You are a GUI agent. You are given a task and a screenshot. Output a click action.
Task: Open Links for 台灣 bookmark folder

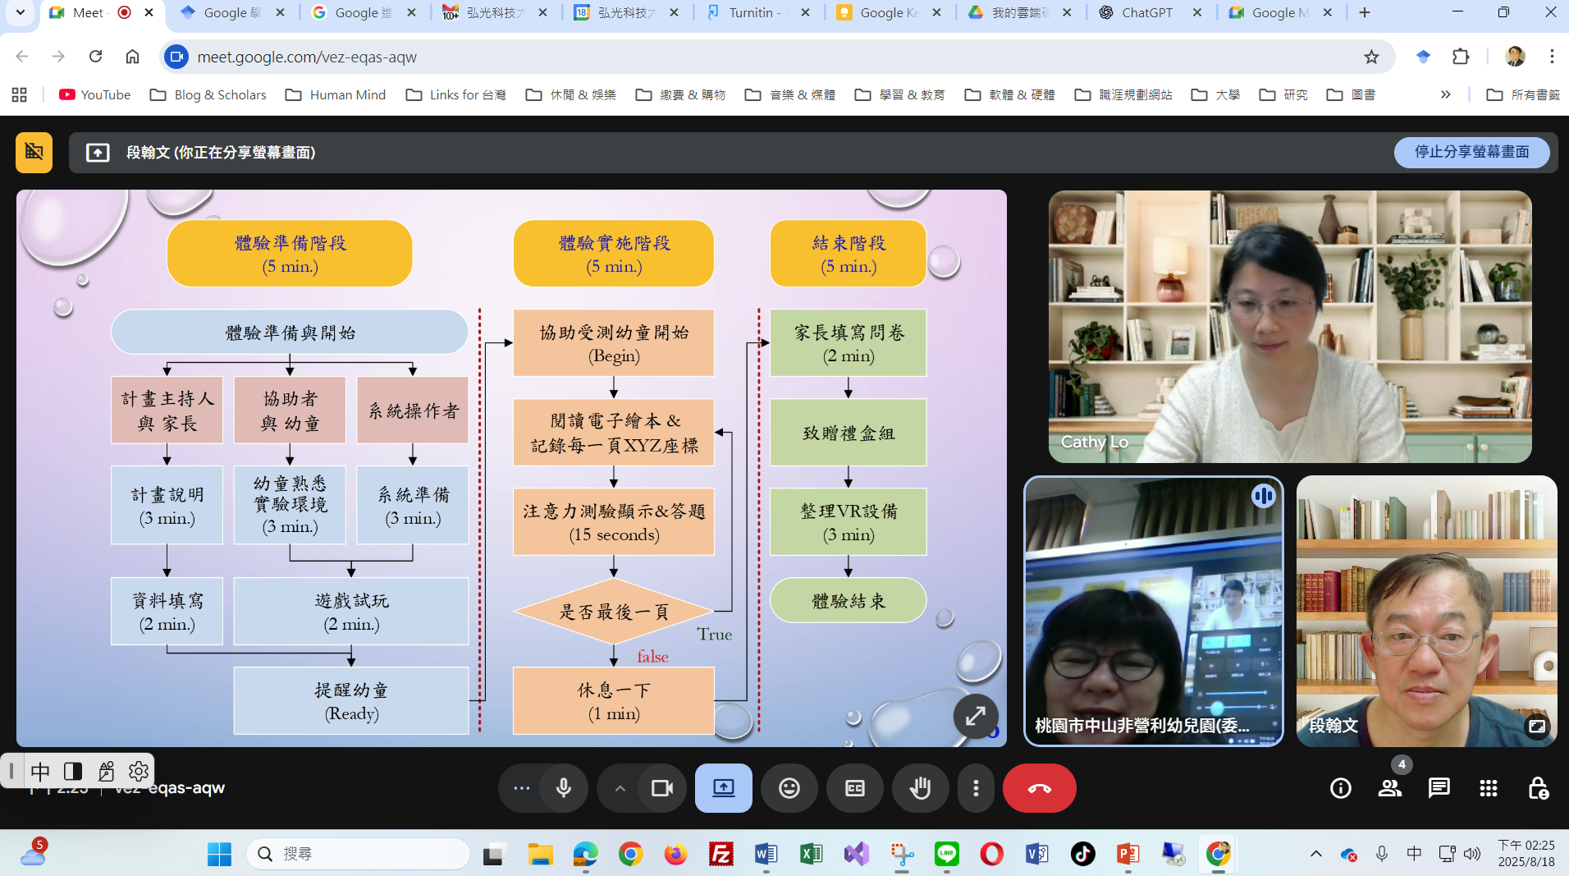(x=455, y=95)
